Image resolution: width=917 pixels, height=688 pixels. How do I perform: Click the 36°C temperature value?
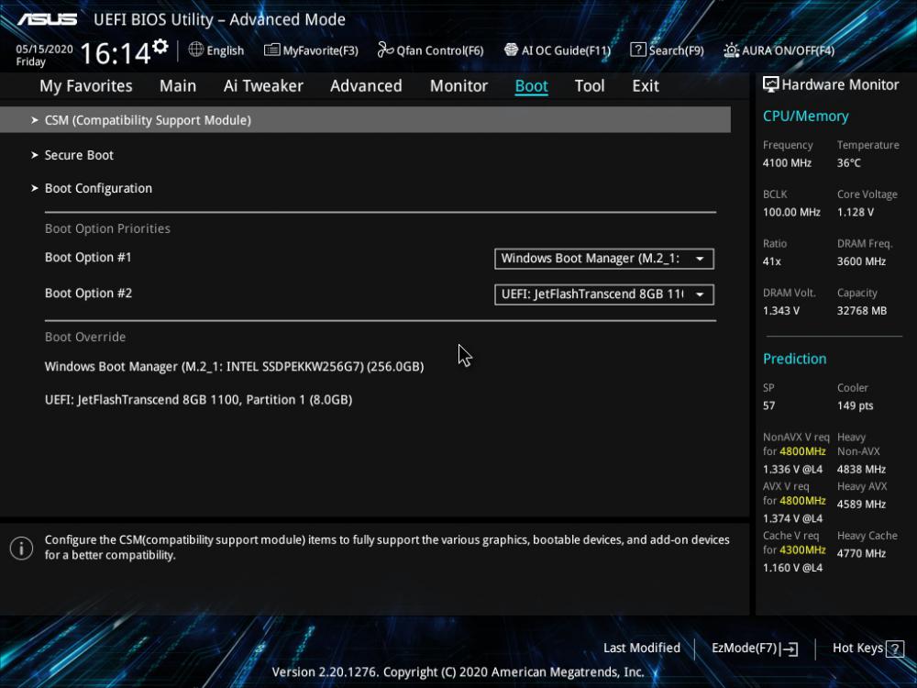pos(848,163)
